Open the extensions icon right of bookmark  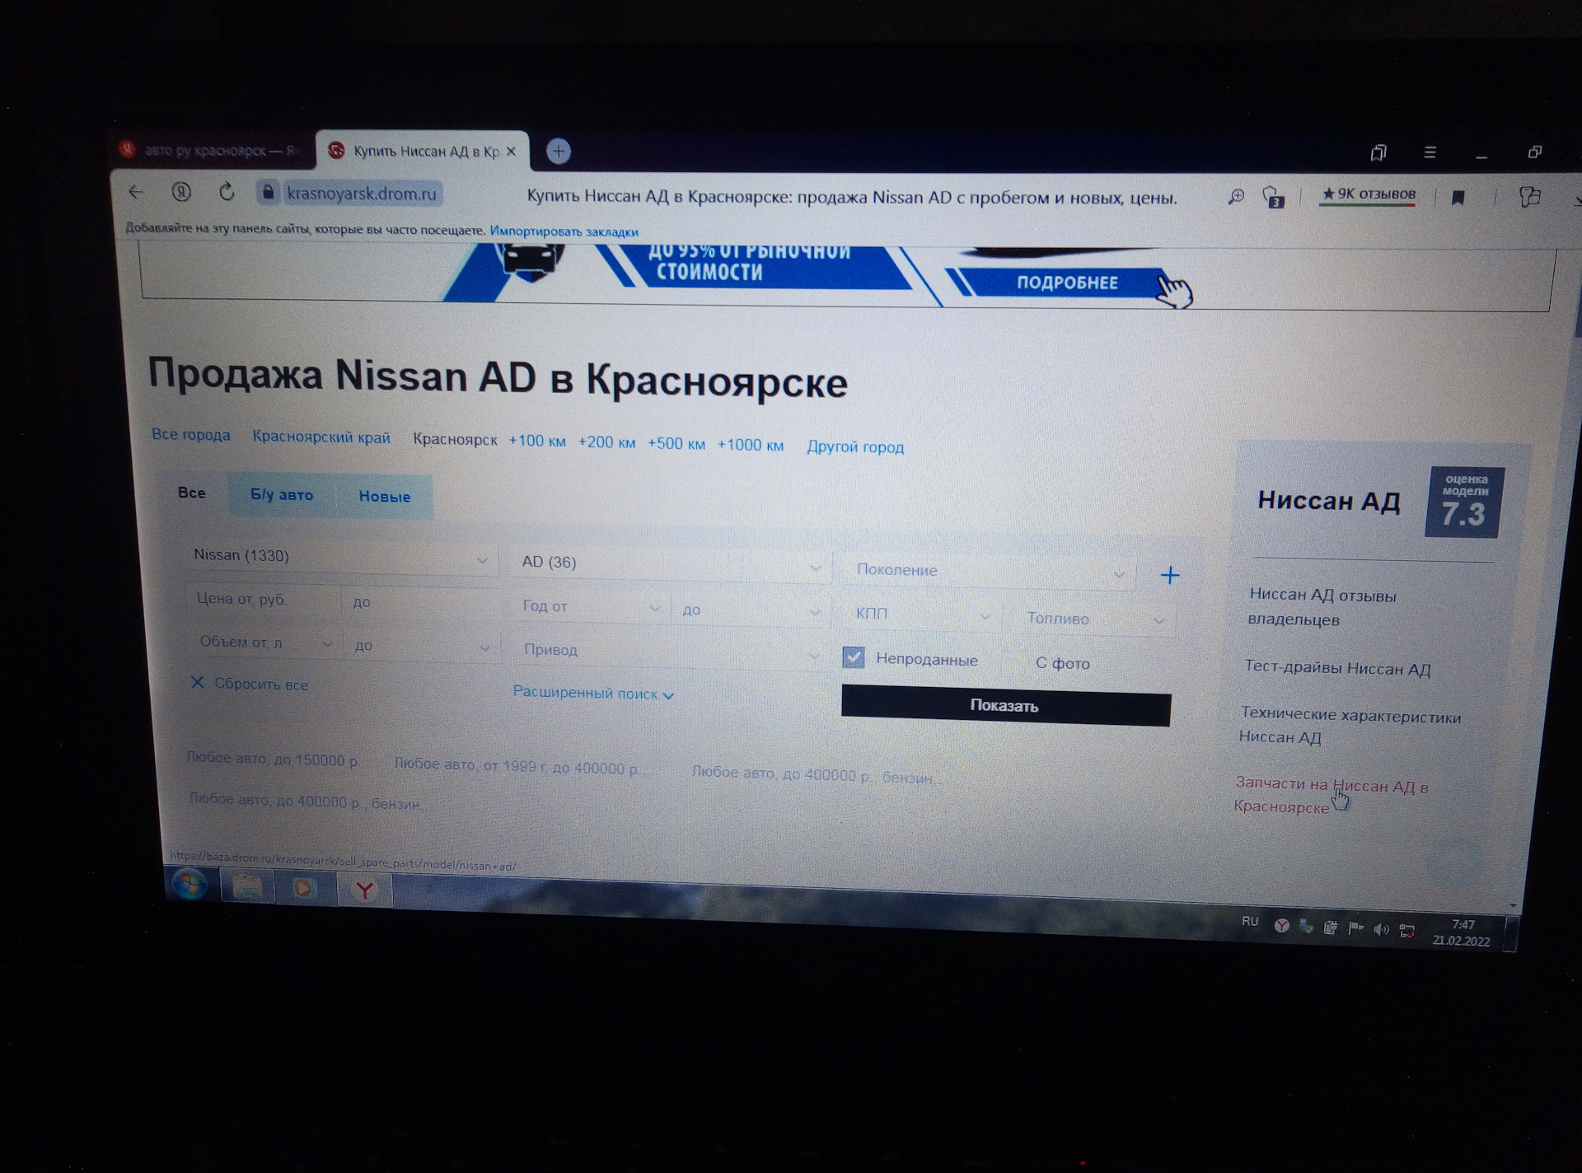1529,197
